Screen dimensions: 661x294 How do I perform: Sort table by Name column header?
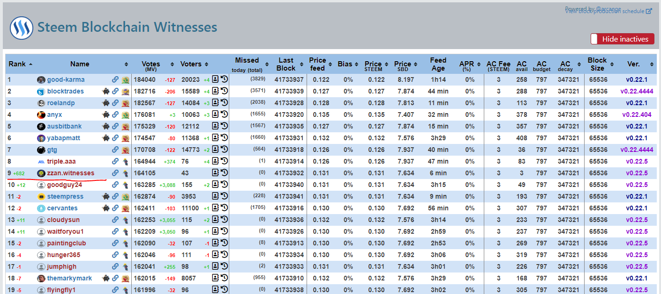pos(80,64)
